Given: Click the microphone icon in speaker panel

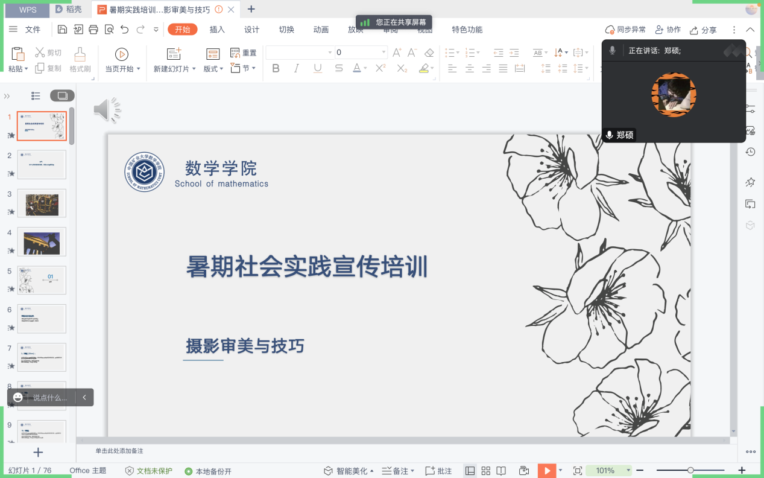Looking at the screenshot, I should point(613,51).
